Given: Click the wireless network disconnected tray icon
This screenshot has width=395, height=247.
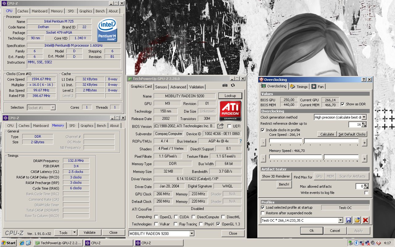Looking at the screenshot, I should [x=362, y=243].
